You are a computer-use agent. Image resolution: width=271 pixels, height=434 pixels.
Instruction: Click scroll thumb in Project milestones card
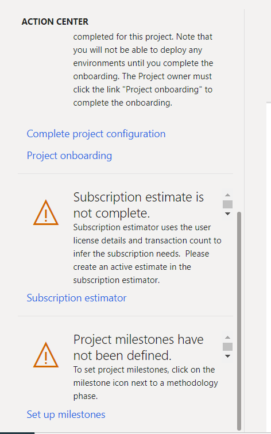click(x=227, y=347)
